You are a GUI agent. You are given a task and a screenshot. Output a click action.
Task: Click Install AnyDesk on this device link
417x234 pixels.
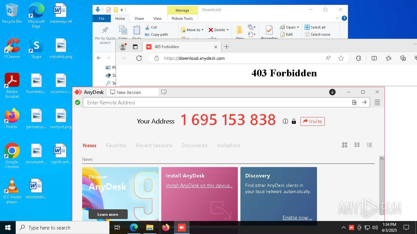click(199, 186)
